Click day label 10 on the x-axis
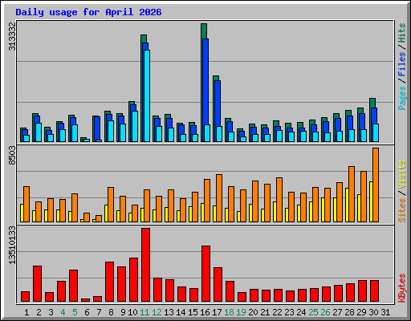 click(x=132, y=312)
